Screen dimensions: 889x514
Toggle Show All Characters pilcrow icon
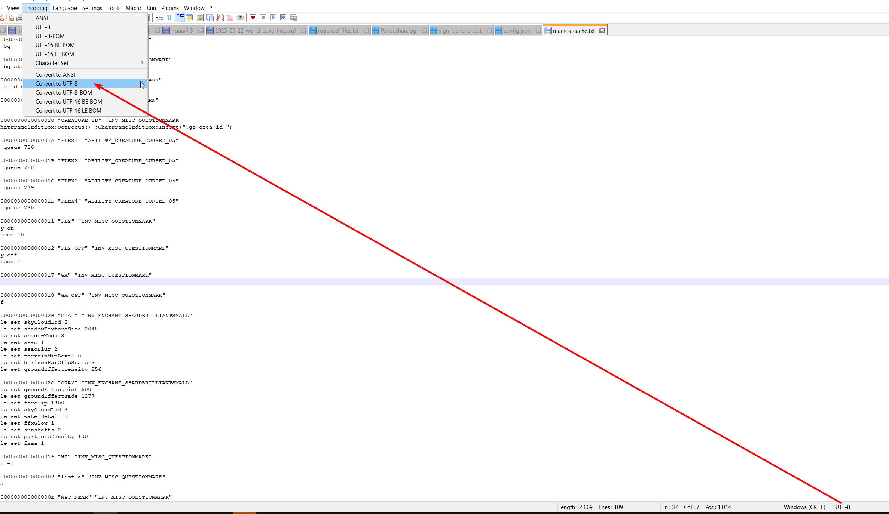[169, 18]
